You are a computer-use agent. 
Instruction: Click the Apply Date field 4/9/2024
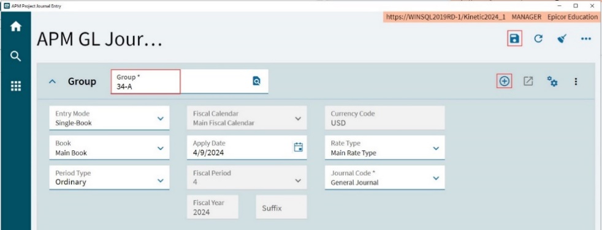pos(246,148)
